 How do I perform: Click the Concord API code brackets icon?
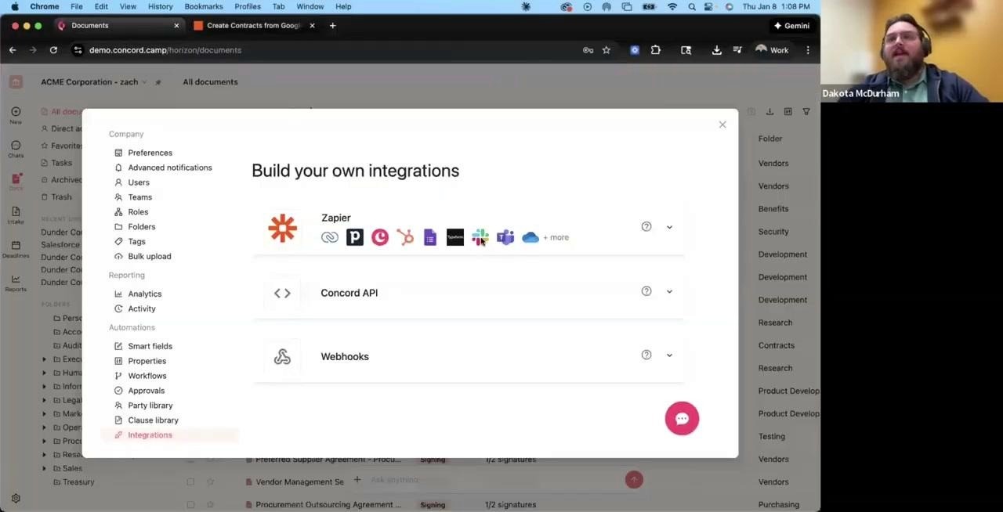282,293
